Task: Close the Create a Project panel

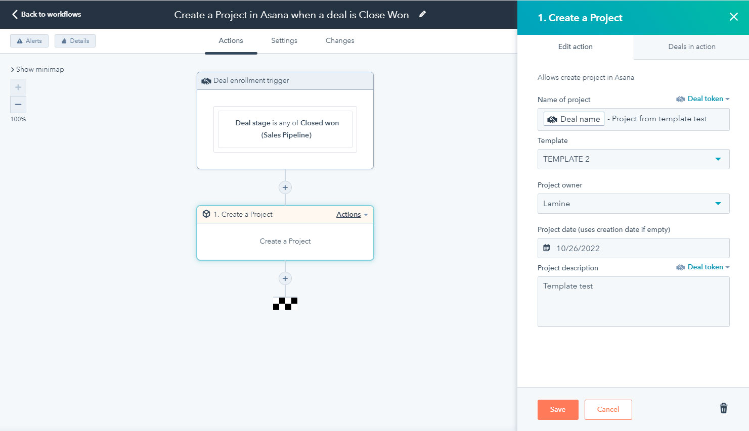Action: pyautogui.click(x=733, y=17)
